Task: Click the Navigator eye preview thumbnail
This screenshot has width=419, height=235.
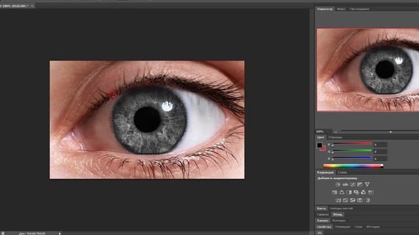Action: [x=368, y=70]
